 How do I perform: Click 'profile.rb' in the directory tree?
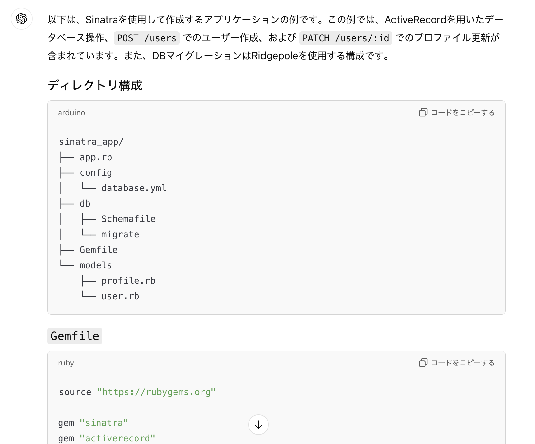pyautogui.click(x=128, y=281)
